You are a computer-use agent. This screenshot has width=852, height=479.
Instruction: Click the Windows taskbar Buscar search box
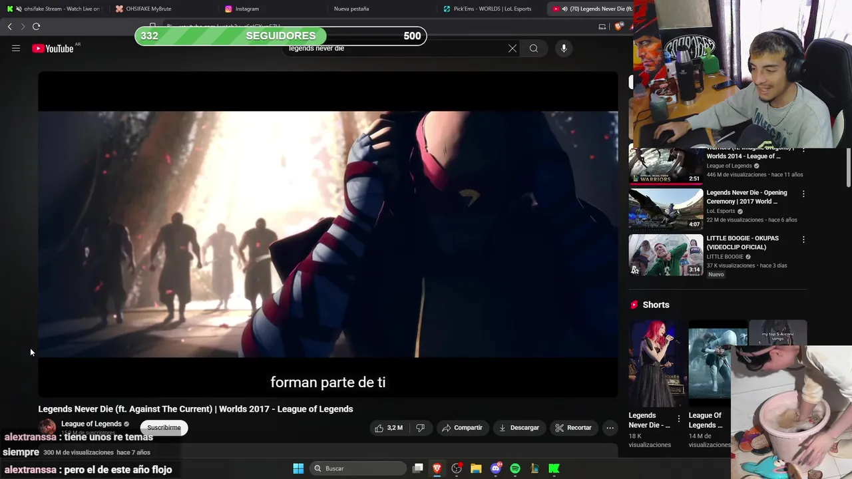tap(359, 468)
